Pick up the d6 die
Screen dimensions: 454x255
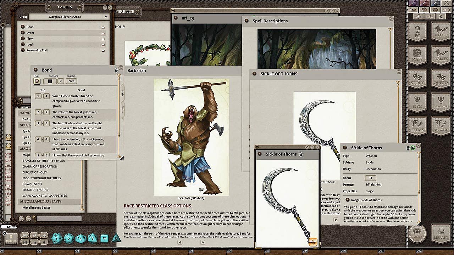tap(104, 238)
